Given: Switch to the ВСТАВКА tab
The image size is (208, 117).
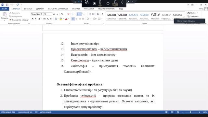Looking at the screenshot, I should pyautogui.click(x=28, y=9).
